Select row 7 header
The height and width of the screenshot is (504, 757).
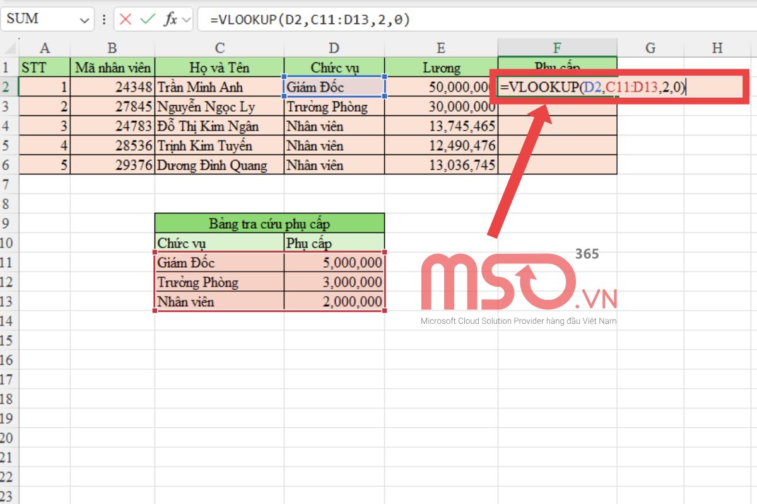[9, 185]
